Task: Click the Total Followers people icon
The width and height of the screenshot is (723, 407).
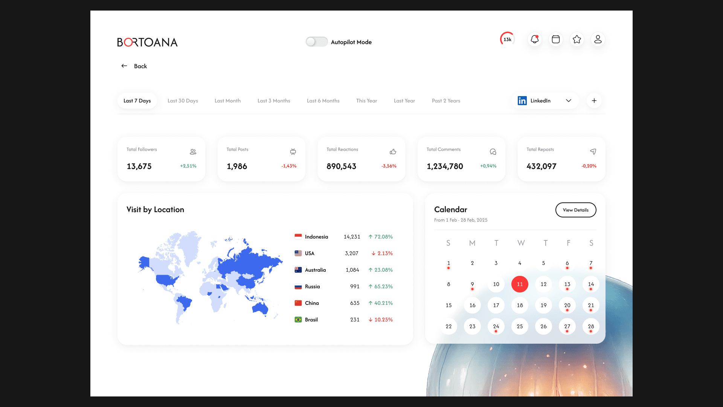Action: click(x=193, y=151)
